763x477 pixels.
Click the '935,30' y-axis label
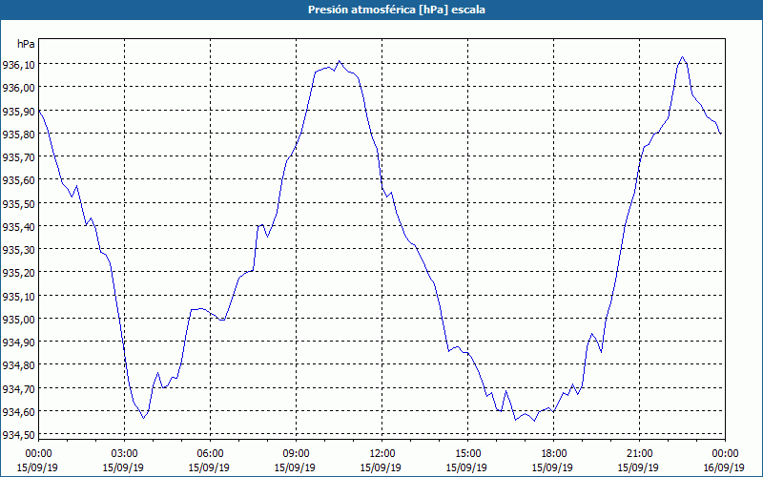click(x=18, y=249)
